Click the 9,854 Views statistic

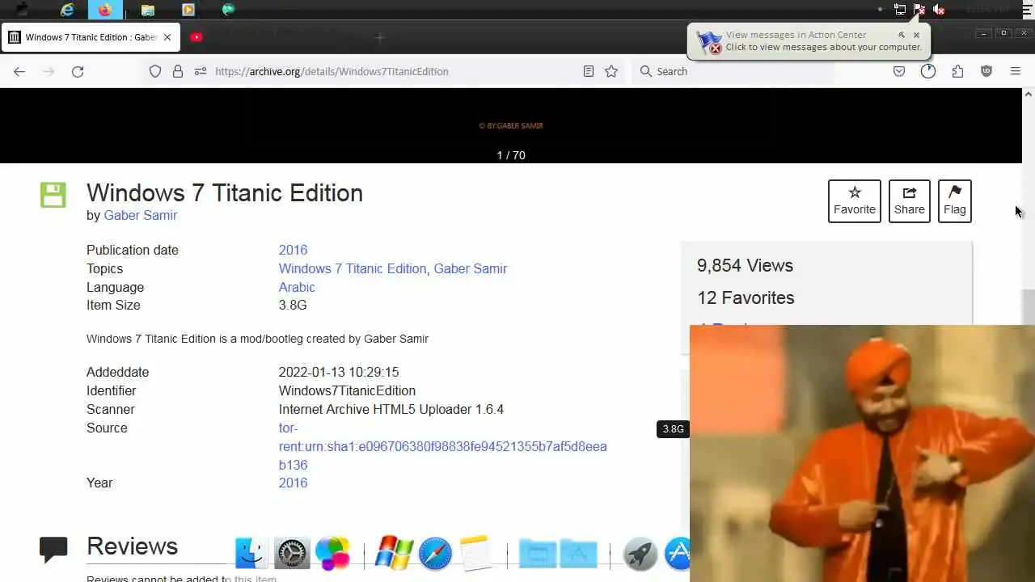coord(745,265)
